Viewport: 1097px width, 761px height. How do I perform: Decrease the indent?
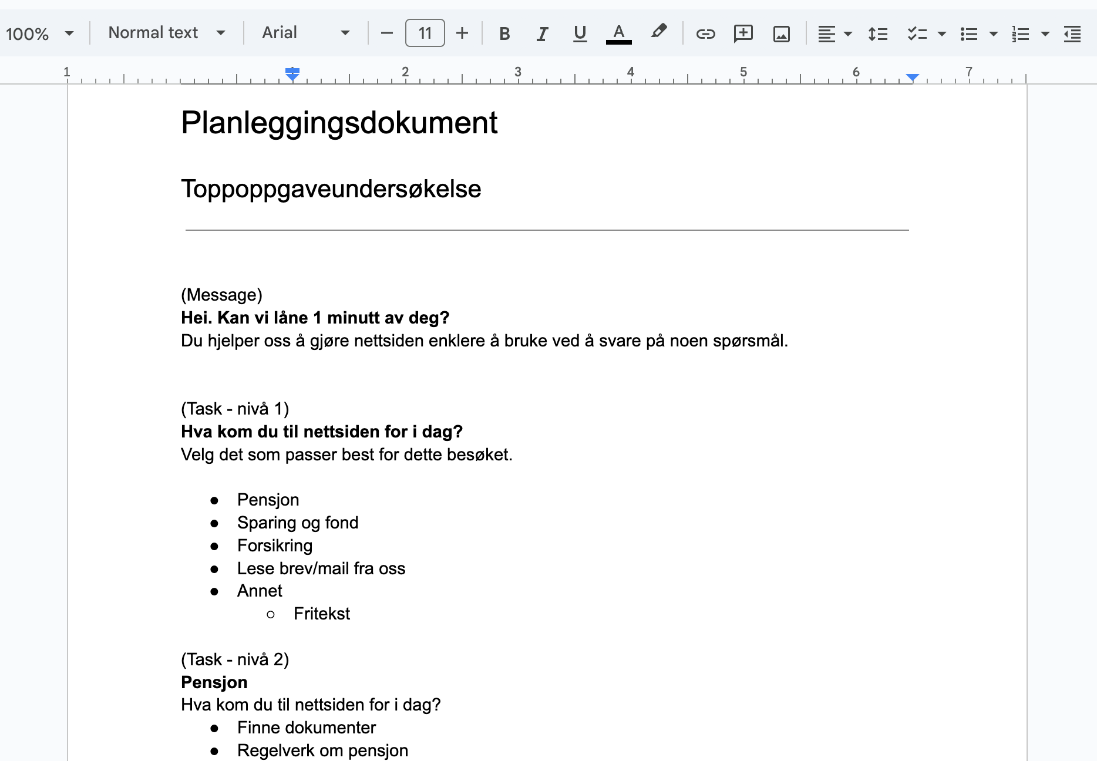1072,33
